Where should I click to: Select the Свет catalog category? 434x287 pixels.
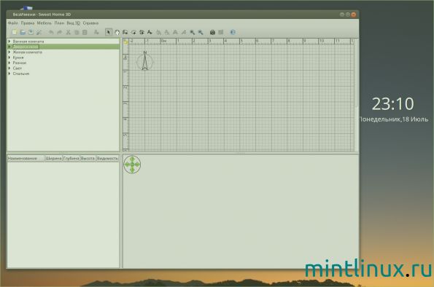point(18,68)
